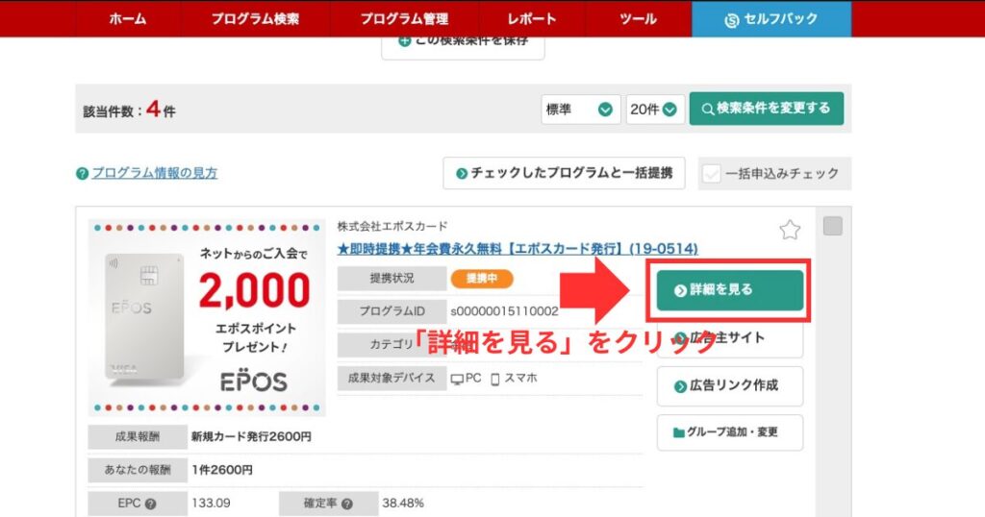
Task: Go to the プログラム管理 tab
Action: (x=405, y=19)
